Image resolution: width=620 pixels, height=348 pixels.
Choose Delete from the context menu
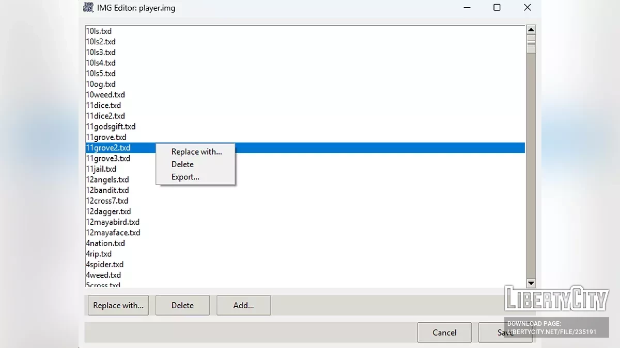(182, 164)
